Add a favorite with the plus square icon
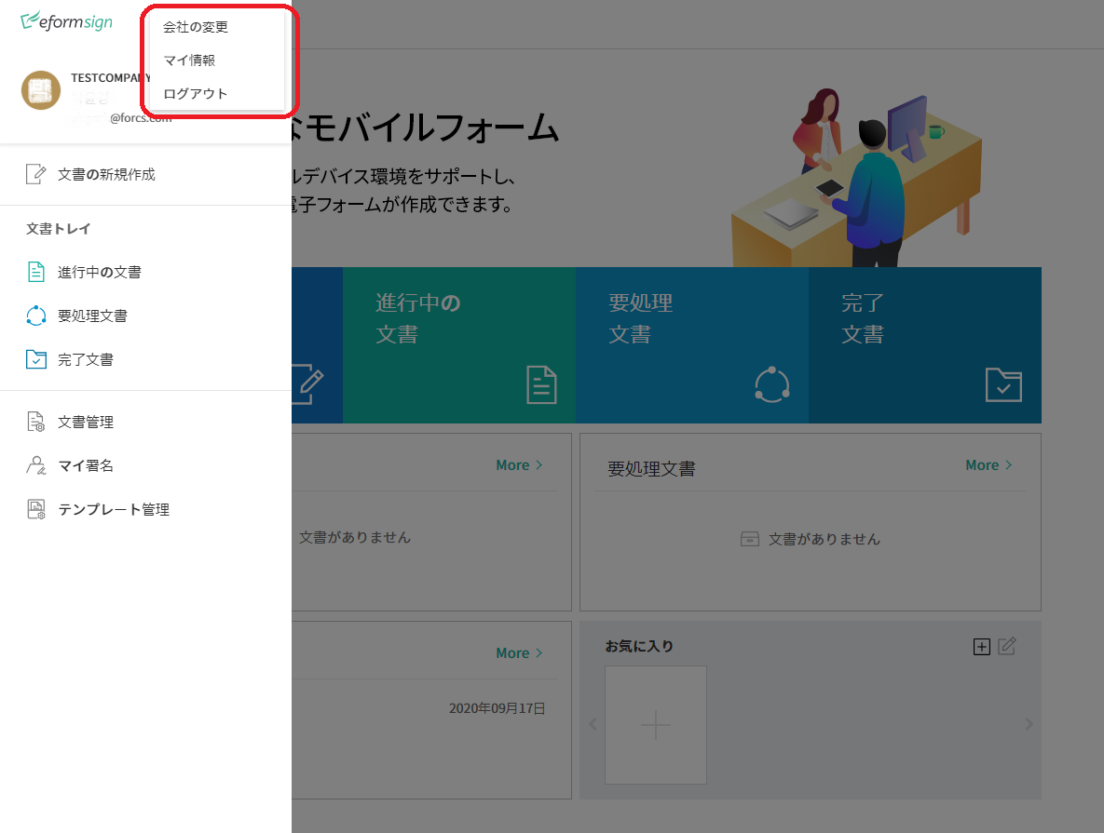Image resolution: width=1104 pixels, height=833 pixels. point(982,647)
